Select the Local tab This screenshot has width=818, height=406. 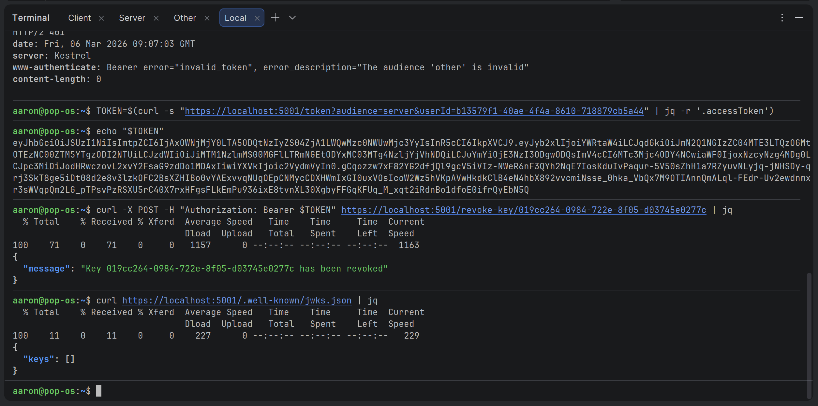tap(235, 18)
